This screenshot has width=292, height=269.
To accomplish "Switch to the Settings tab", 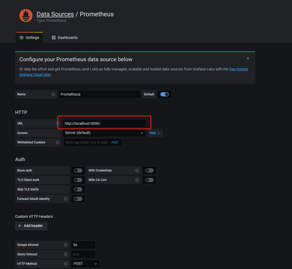I will [x=29, y=38].
